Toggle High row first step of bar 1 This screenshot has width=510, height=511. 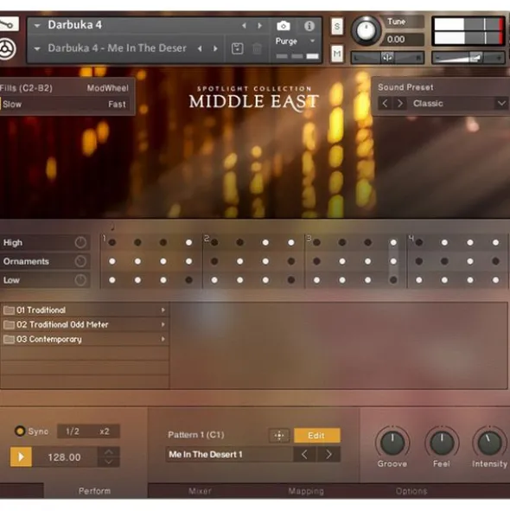(x=112, y=242)
